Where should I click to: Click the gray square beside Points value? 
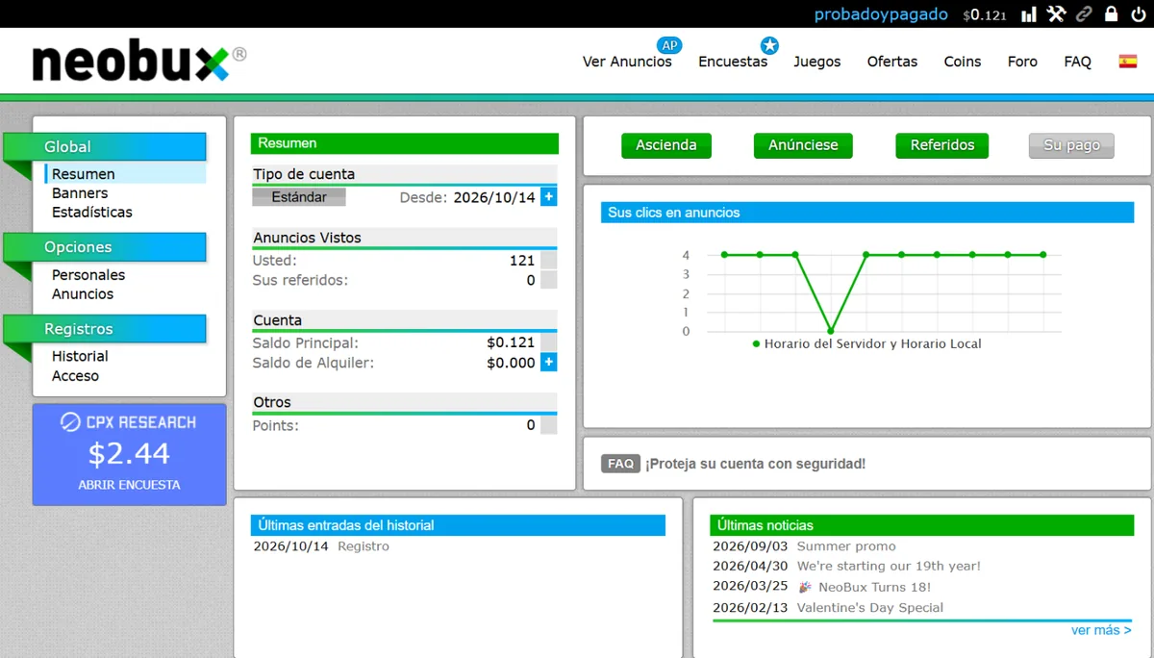coord(548,425)
